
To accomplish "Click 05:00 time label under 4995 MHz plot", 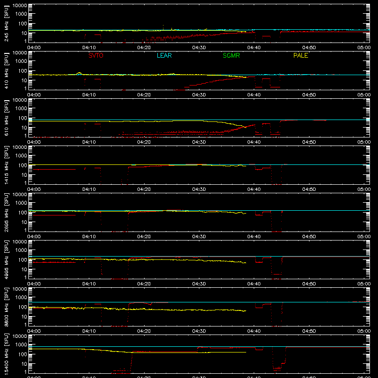I will point(364,284).
